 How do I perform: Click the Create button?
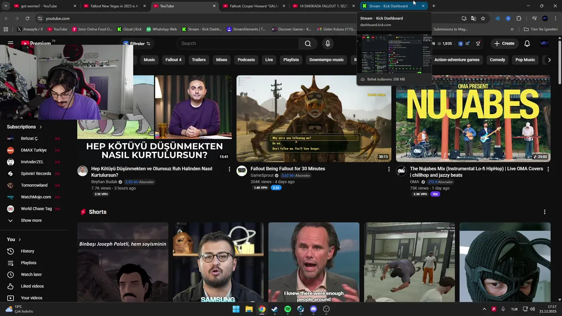click(x=504, y=43)
